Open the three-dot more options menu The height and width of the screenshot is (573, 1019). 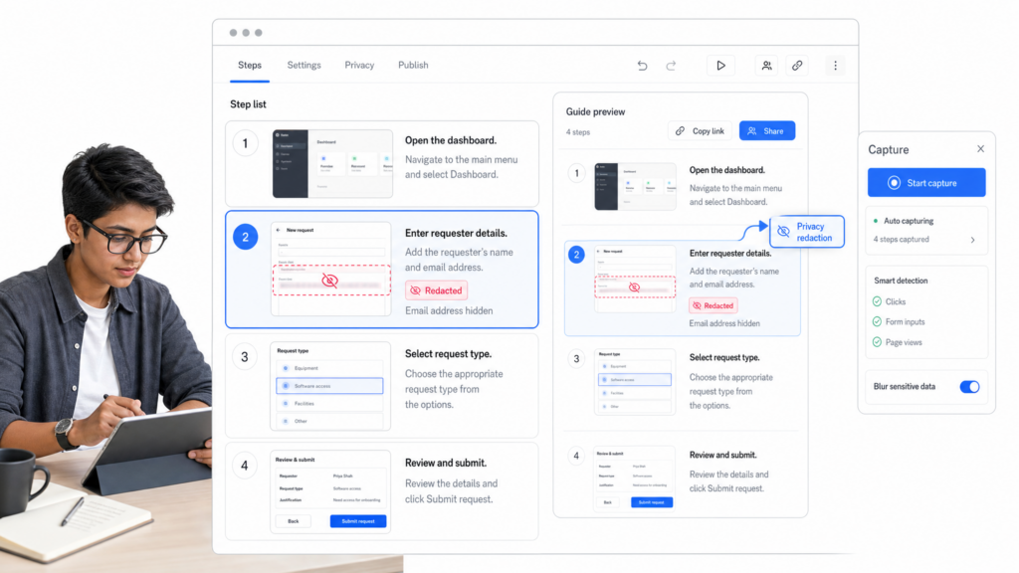pyautogui.click(x=835, y=66)
